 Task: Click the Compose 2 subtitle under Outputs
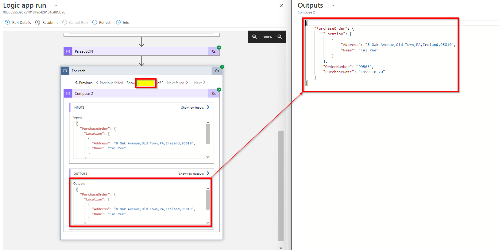click(x=306, y=13)
